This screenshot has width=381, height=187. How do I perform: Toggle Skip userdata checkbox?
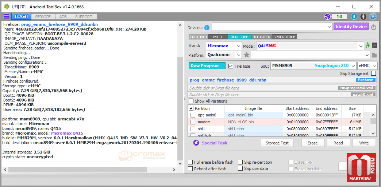[x=240, y=168]
